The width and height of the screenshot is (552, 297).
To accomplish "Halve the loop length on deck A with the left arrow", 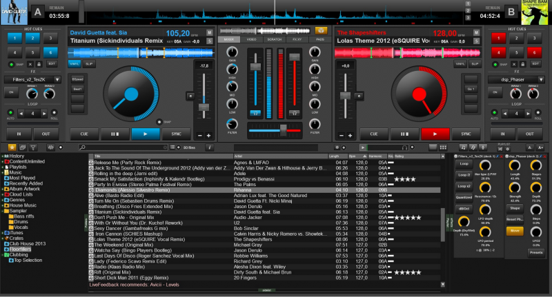I will 21,114.
